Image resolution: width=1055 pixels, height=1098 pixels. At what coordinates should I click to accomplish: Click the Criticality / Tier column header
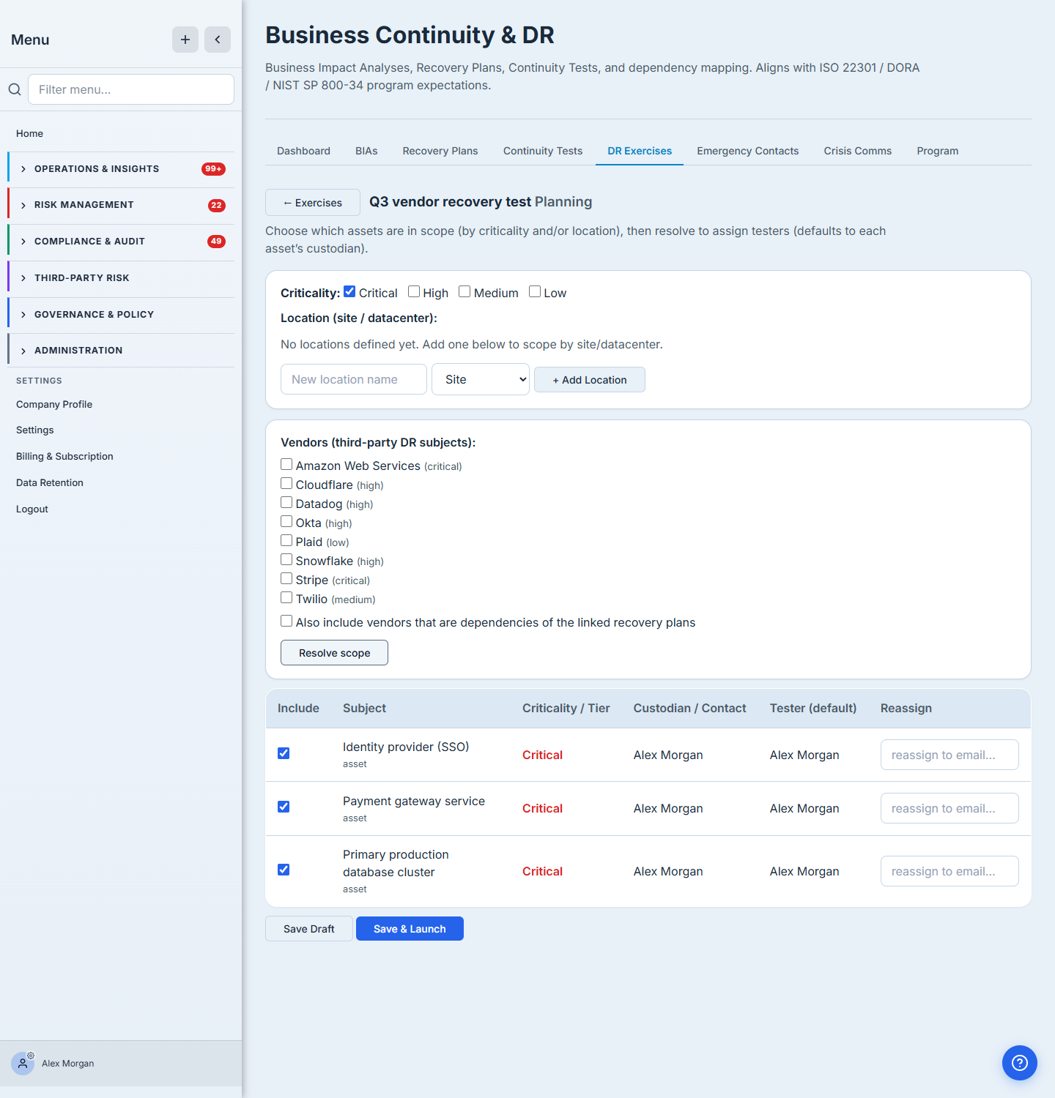[566, 708]
